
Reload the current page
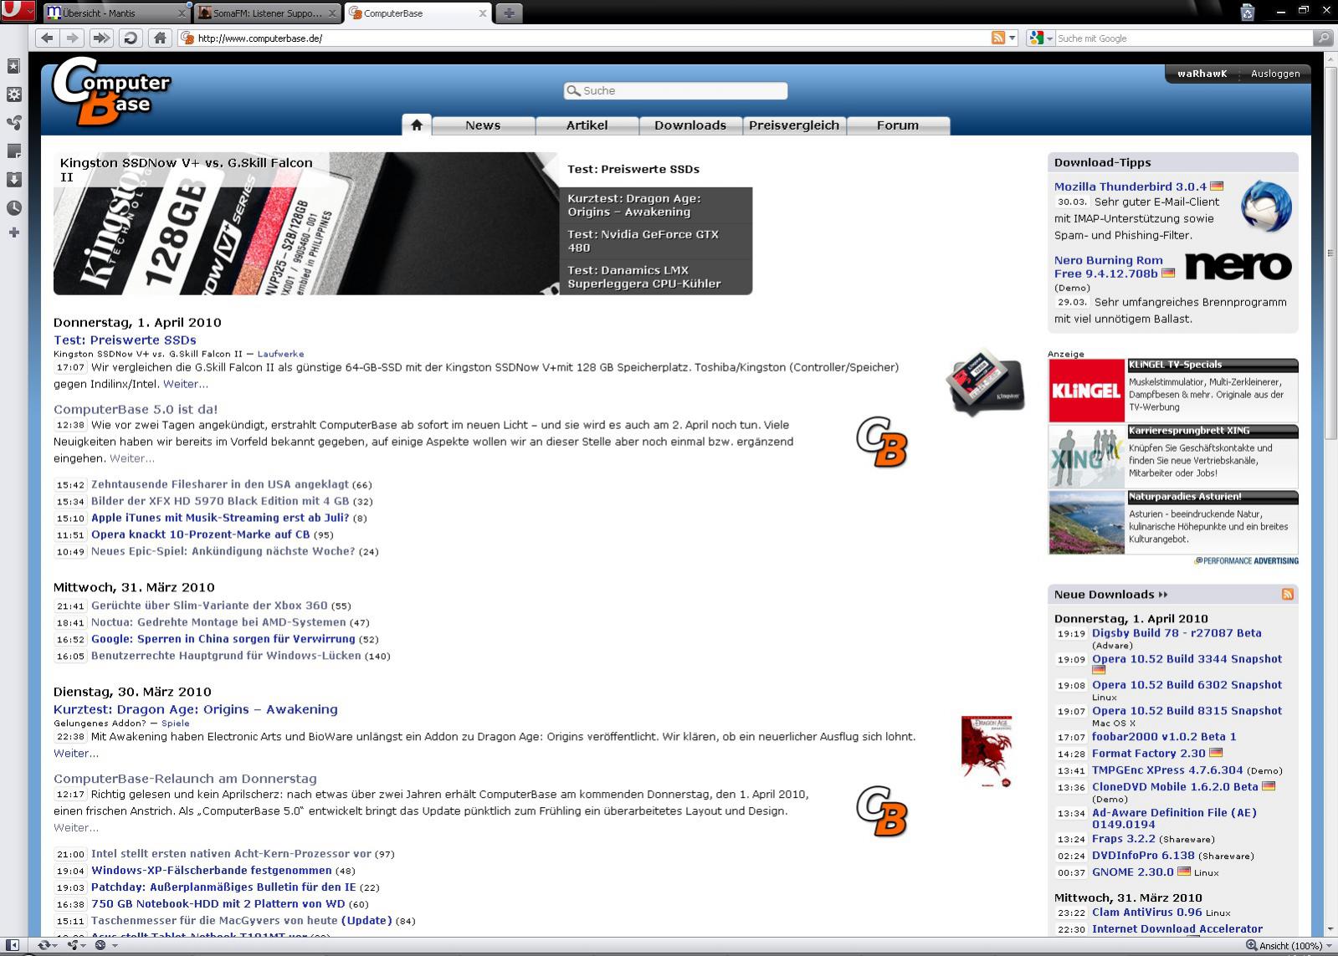[131, 38]
